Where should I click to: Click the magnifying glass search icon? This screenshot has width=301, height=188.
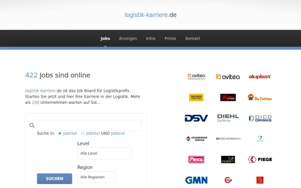point(32,125)
